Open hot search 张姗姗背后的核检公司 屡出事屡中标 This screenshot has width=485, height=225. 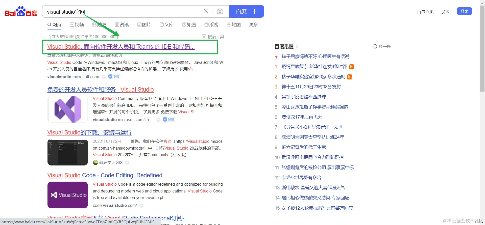click(x=318, y=167)
